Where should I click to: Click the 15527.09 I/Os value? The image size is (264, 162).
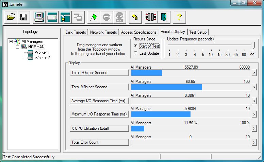190,67
